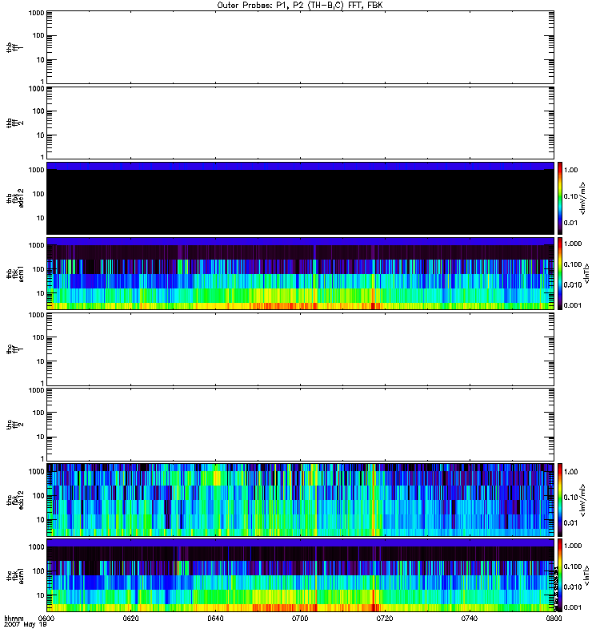600x641 pixels.
Task: Click the 0640 time axis label
Action: point(215,619)
